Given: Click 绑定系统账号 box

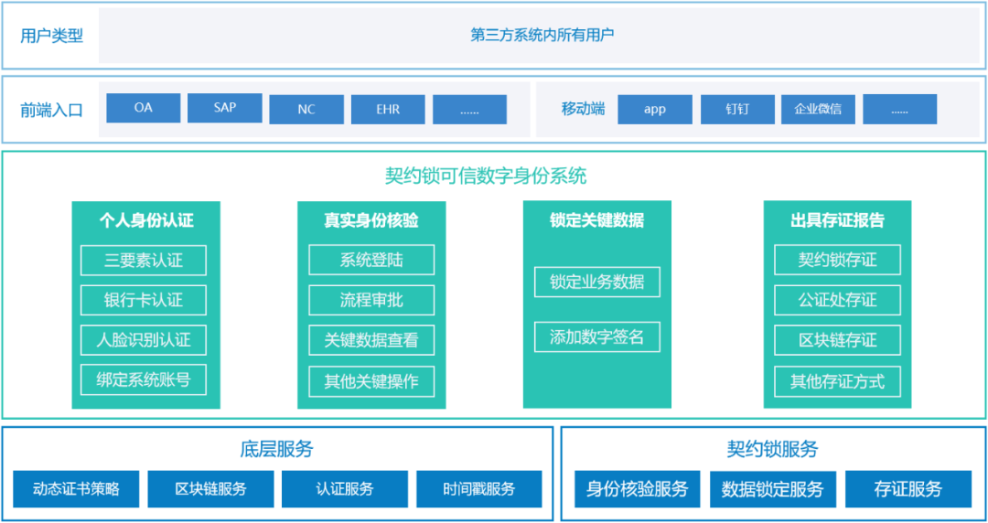Looking at the screenshot, I should coord(144,379).
